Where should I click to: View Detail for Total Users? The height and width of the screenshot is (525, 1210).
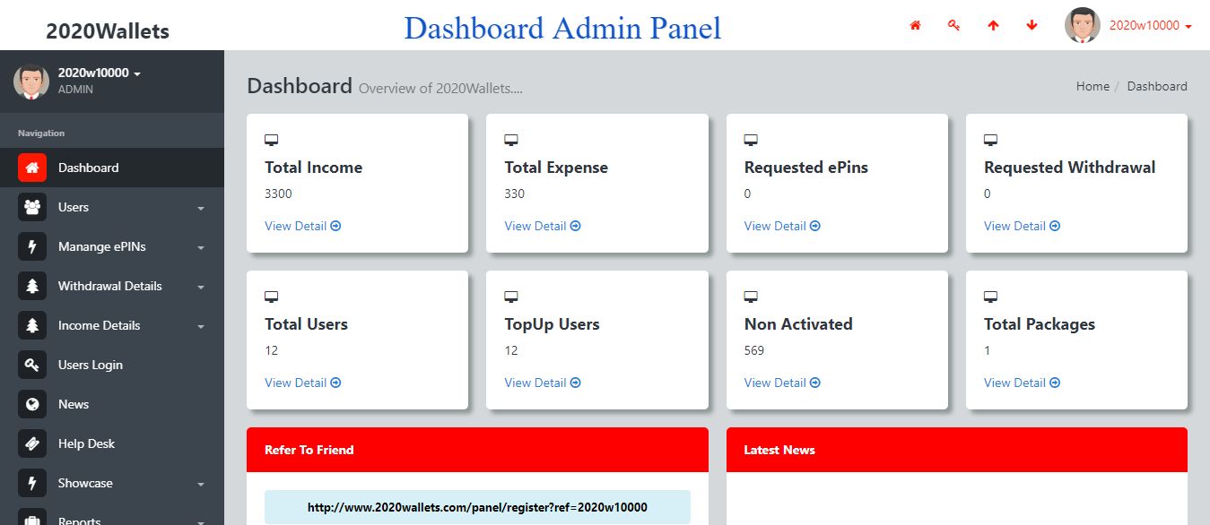click(x=302, y=383)
